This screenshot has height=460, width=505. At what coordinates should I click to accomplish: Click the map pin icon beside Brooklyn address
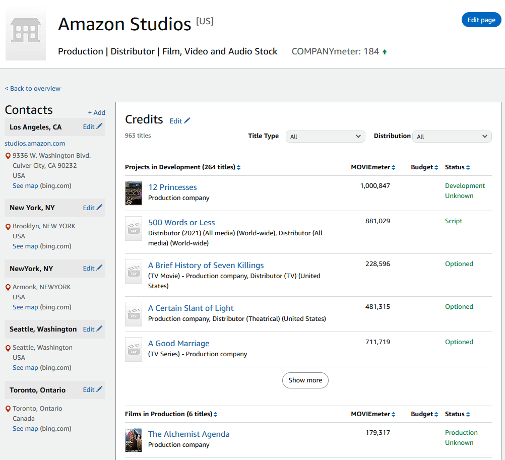[8, 226]
